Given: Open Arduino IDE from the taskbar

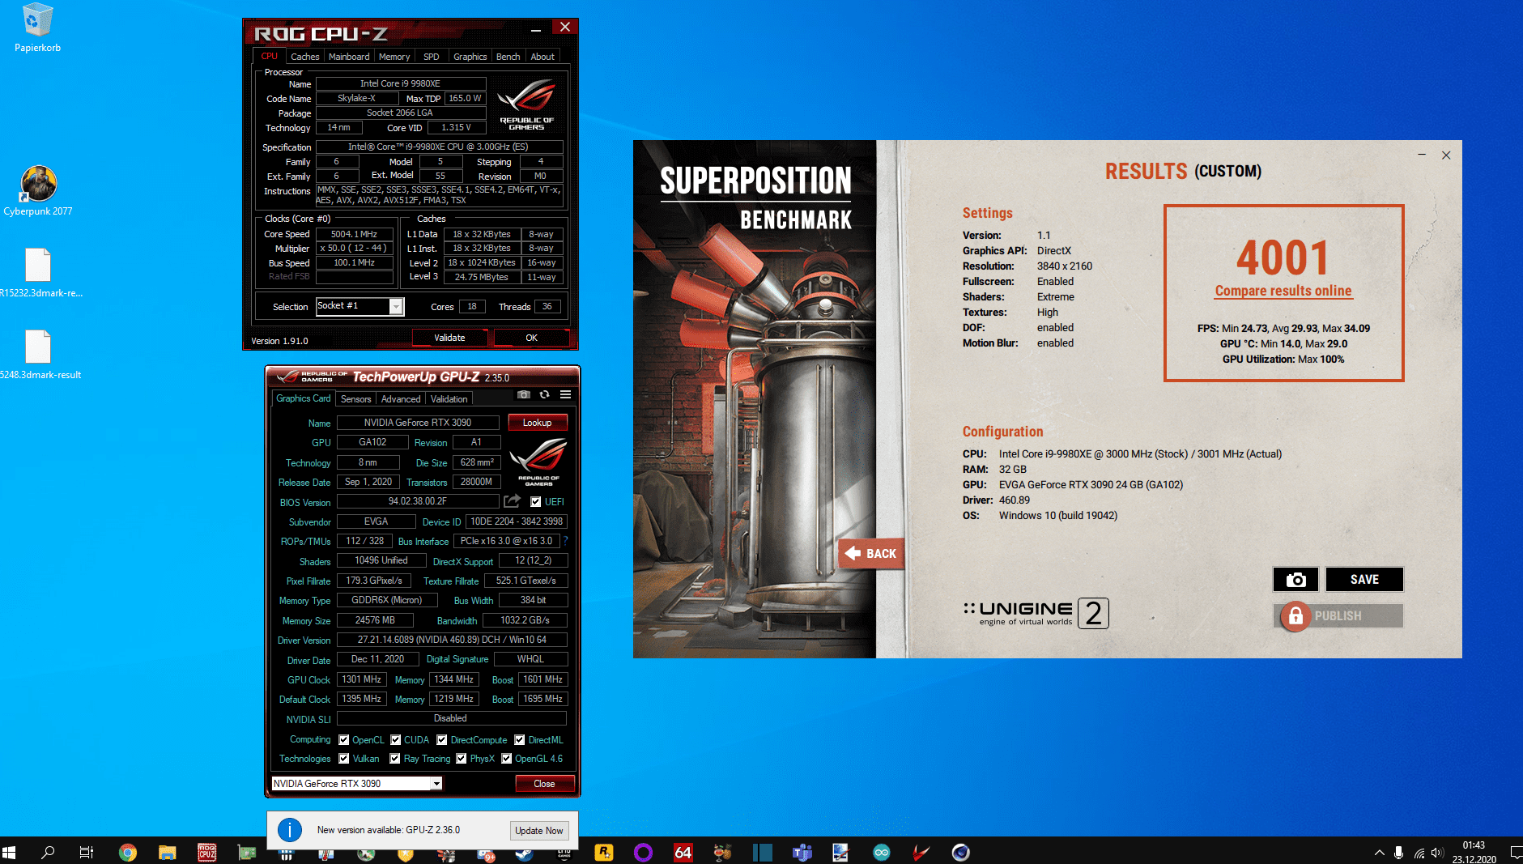Looking at the screenshot, I should [x=882, y=852].
